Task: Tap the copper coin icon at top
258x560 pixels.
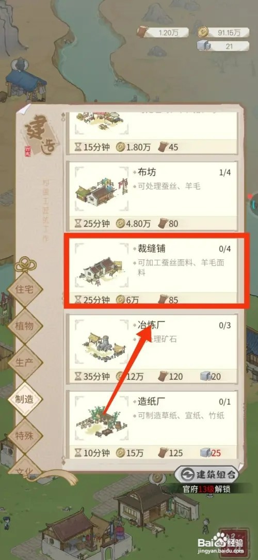Action: coord(203,32)
